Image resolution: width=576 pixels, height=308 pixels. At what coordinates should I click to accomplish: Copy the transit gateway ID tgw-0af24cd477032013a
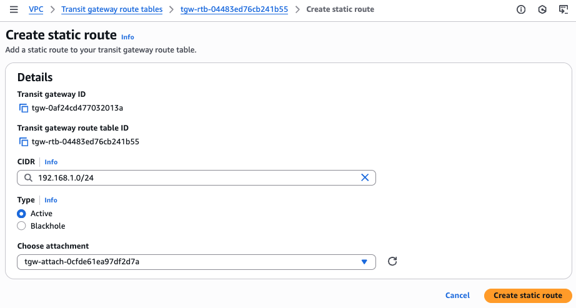[24, 108]
